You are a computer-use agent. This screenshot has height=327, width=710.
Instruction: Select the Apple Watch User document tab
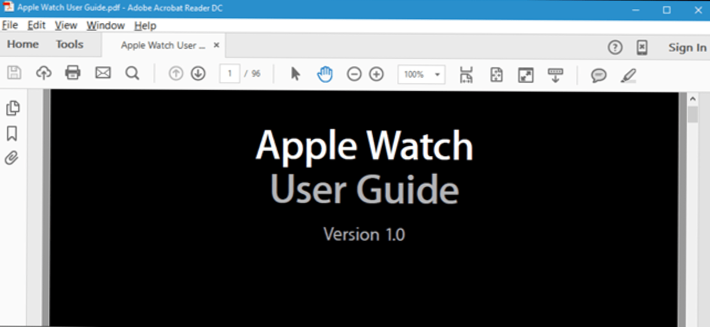(163, 45)
